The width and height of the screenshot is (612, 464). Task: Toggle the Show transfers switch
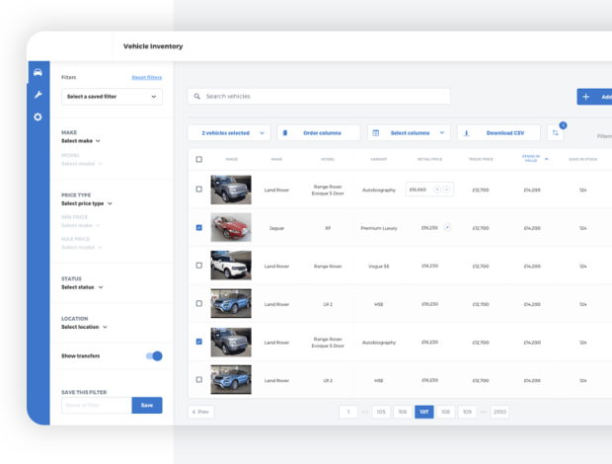click(x=153, y=355)
